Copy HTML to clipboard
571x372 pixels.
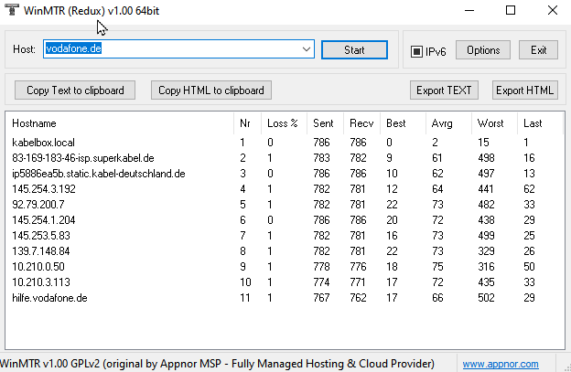pos(211,90)
